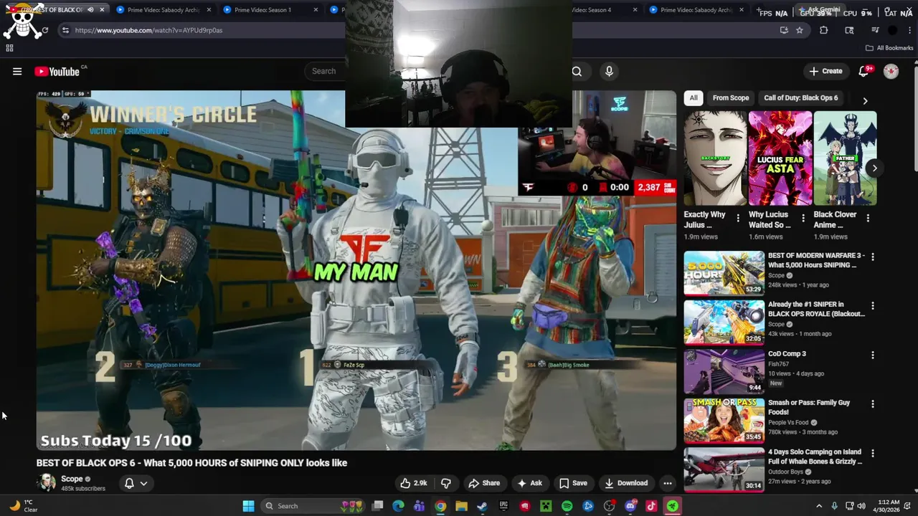Open options for Why Lucius Waited short
This screenshot has width=918, height=516.
(x=803, y=218)
